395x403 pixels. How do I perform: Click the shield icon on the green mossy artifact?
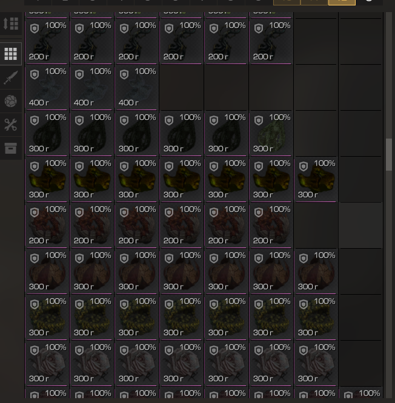[259, 120]
